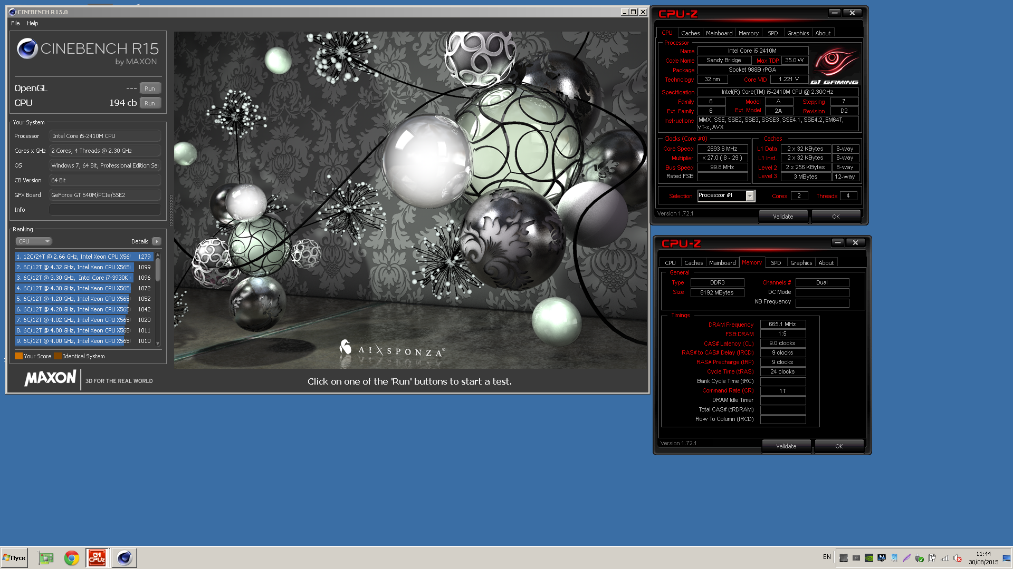
Task: Select ranking row 1 with score 1279
Action: pyautogui.click(x=84, y=257)
